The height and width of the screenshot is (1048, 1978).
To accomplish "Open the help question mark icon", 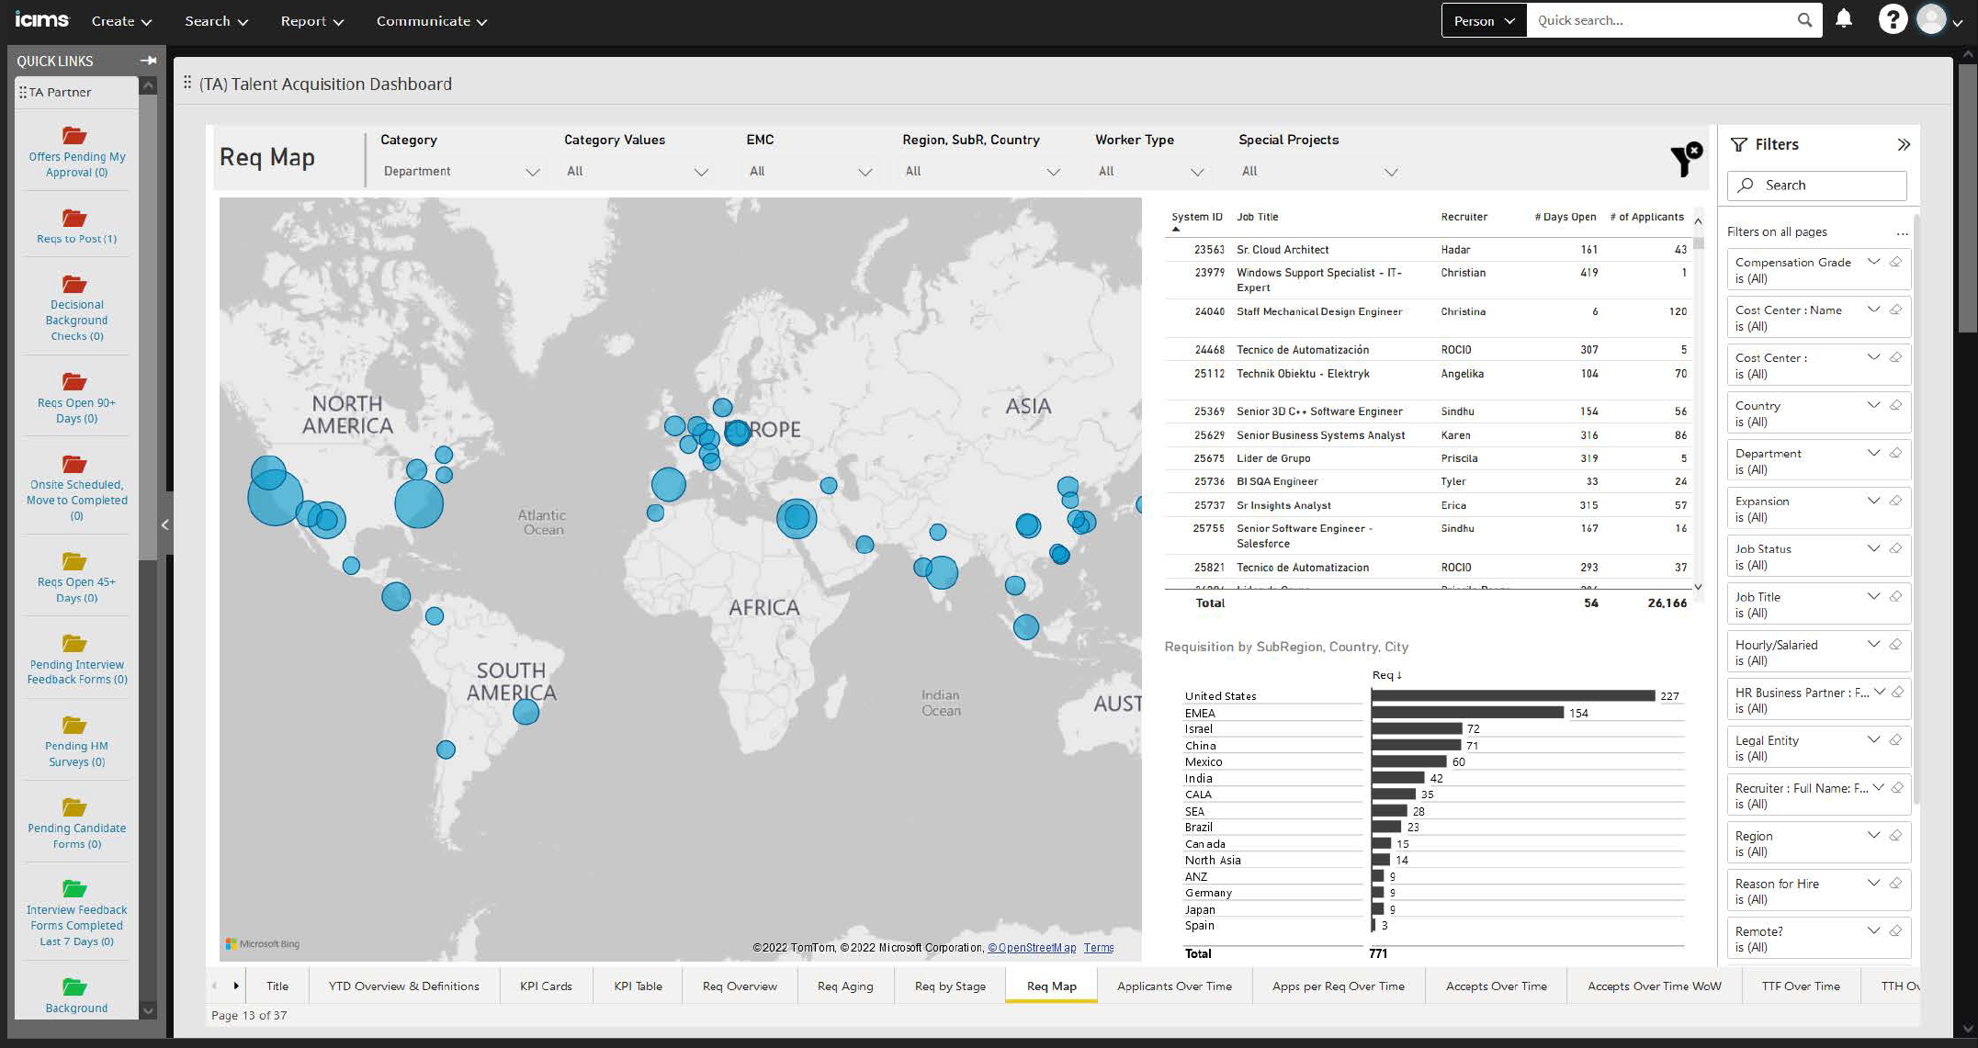I will (x=1892, y=19).
